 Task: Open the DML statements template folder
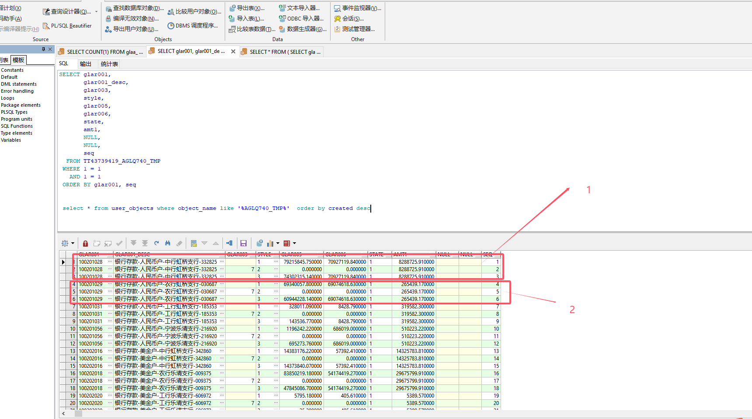click(19, 84)
